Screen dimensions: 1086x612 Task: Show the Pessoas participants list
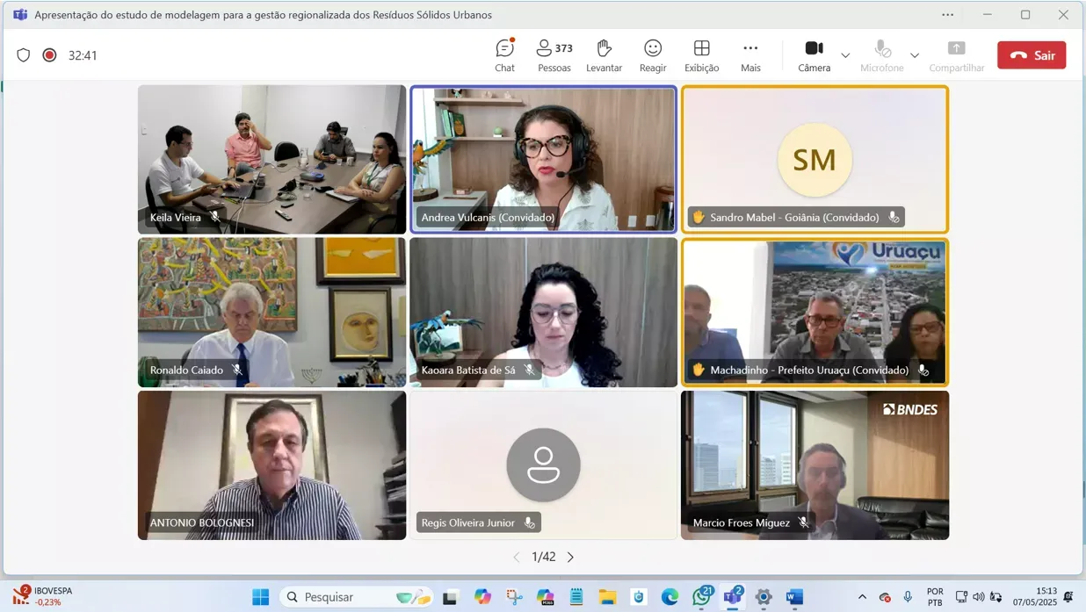554,55
